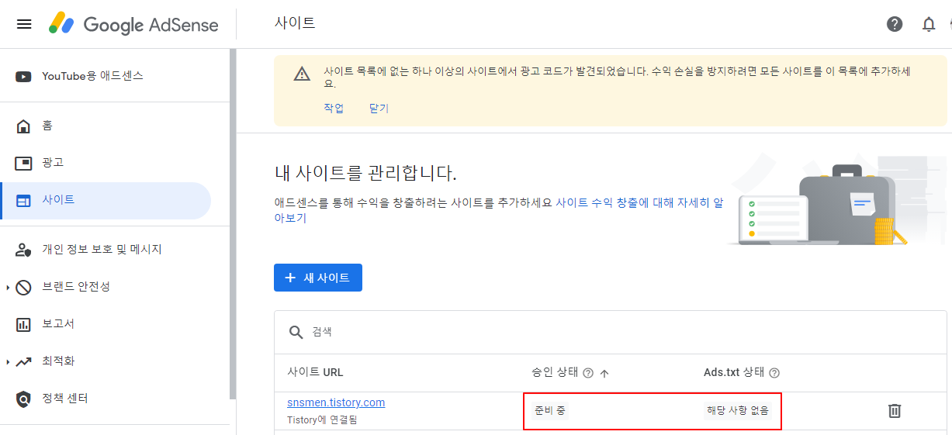Click the search magnifier icon

[296, 332]
